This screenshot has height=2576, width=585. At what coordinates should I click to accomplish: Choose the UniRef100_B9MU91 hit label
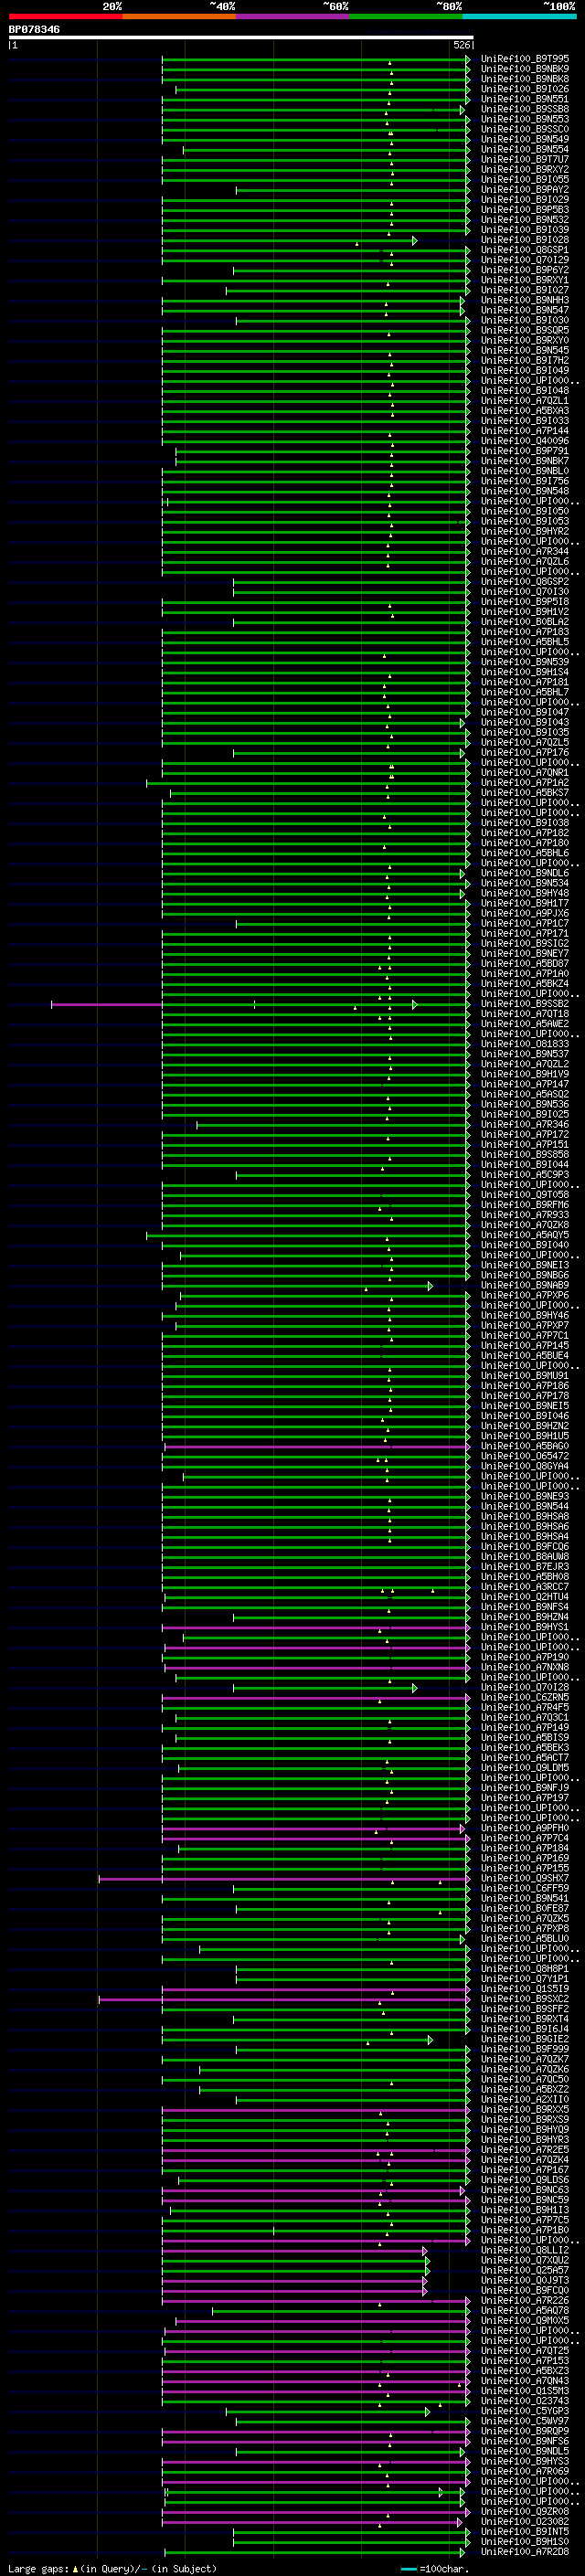coord(525,1376)
